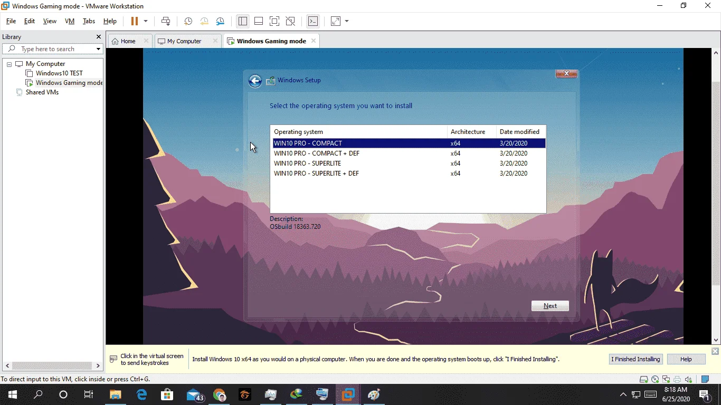Open the snapshot manager from the toolbar

click(221, 21)
